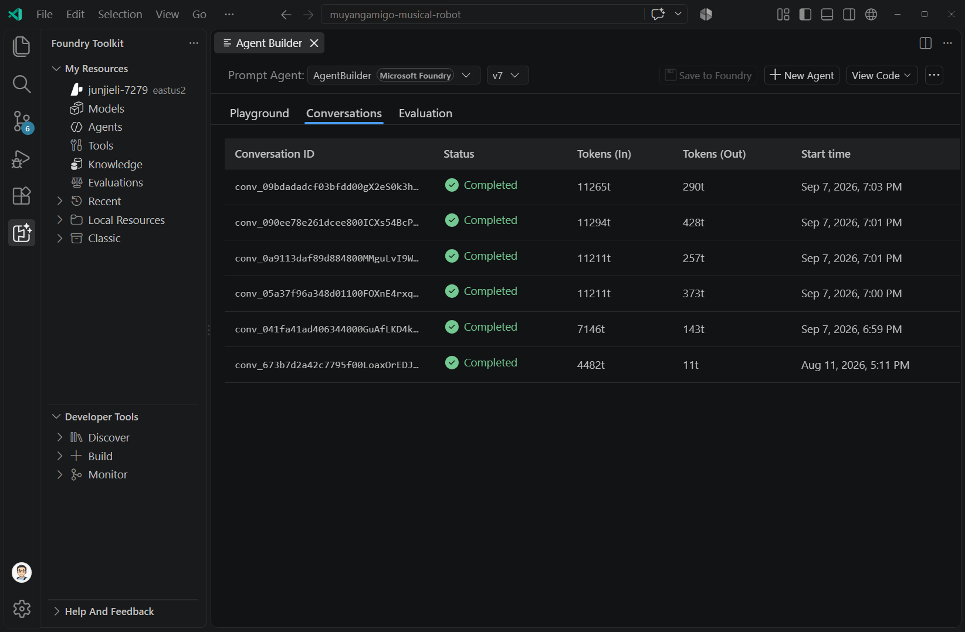Open conversation conv_041fa41ad406344000GuAfLKD4k
Viewport: 965px width, 632px height.
pos(592,329)
